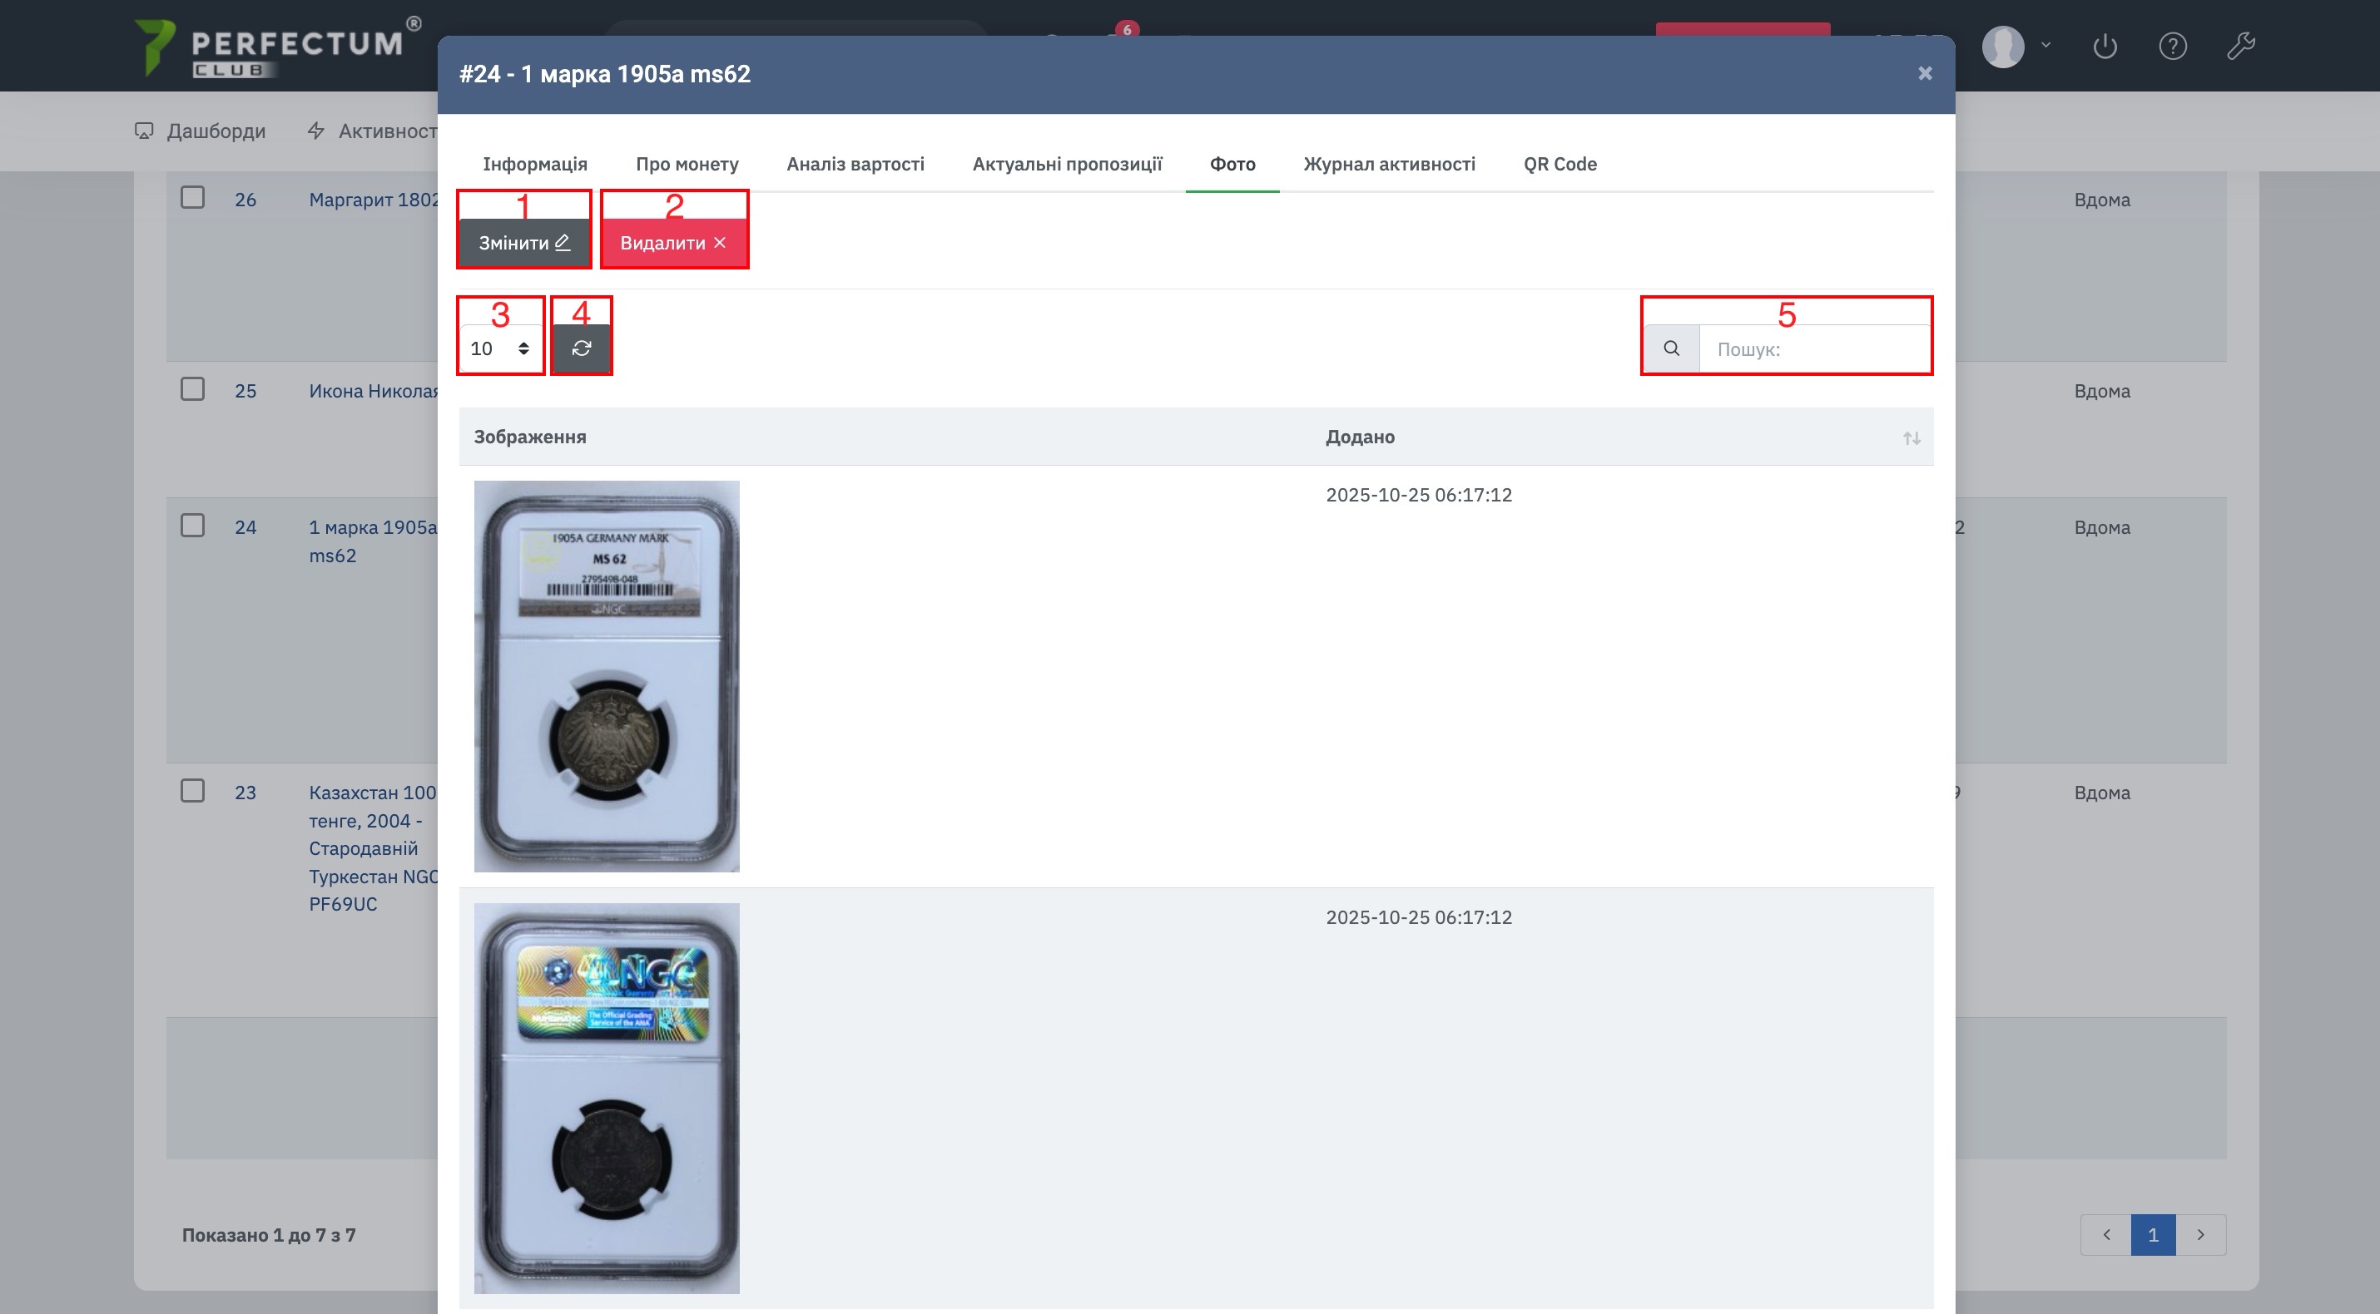
Task: Go to previous page arrow
Action: [x=2105, y=1235]
